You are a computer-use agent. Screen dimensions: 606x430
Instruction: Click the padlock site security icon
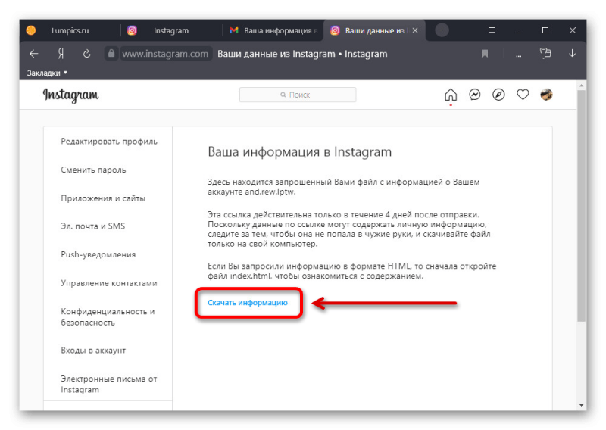(111, 53)
